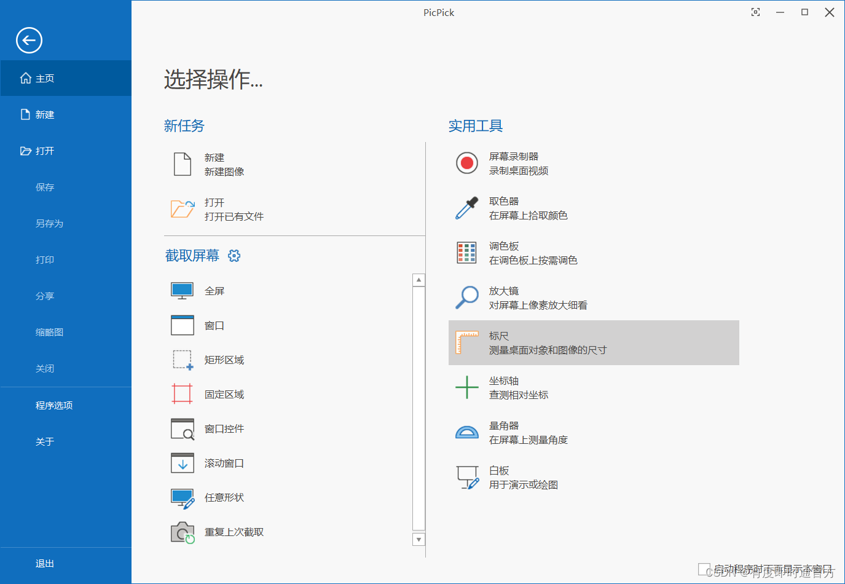Click the open folder icon beside 打开 in sidebar
This screenshot has width=845, height=584.
coord(26,151)
